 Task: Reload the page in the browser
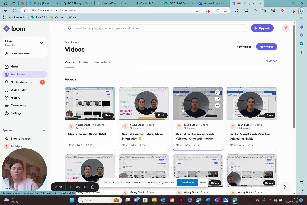15,11
